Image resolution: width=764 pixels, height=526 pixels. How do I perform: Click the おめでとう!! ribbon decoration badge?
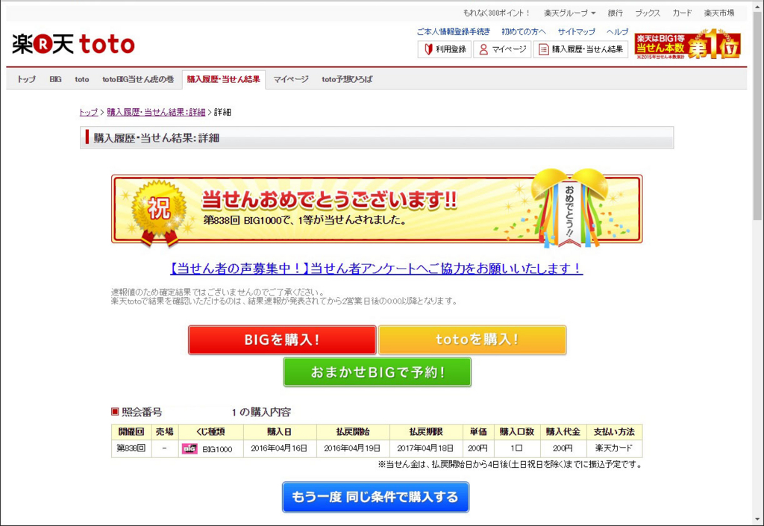569,210
